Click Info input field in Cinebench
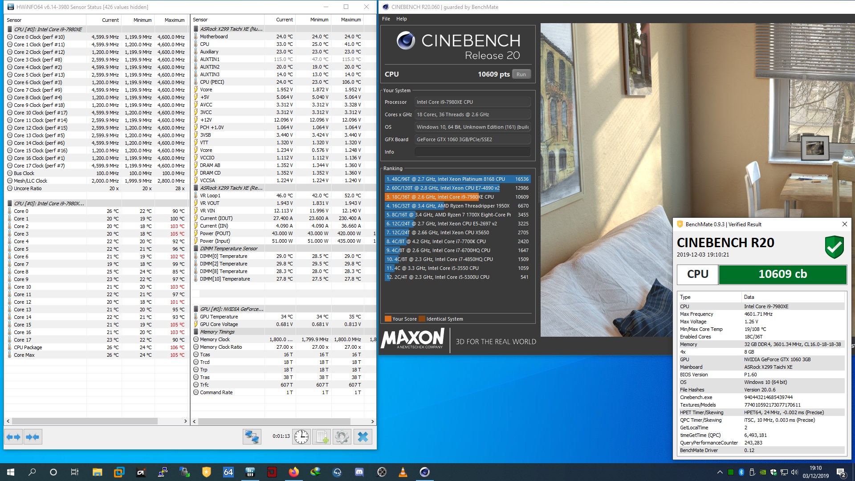855x481 pixels. [472, 152]
